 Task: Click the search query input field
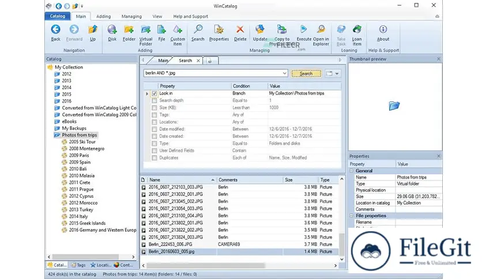213,73
